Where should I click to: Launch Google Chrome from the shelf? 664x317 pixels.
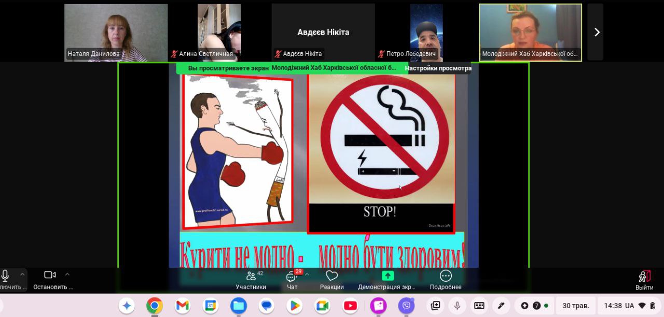[155, 306]
